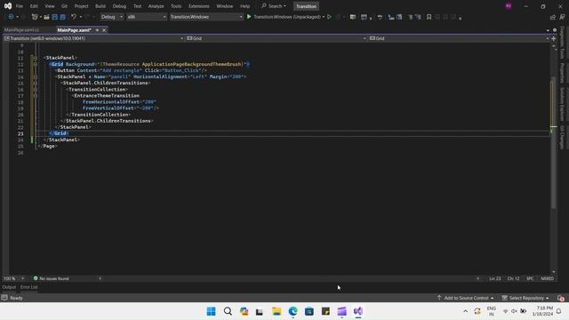Click the Undo icon
This screenshot has height=320, width=569.
pyautogui.click(x=74, y=17)
